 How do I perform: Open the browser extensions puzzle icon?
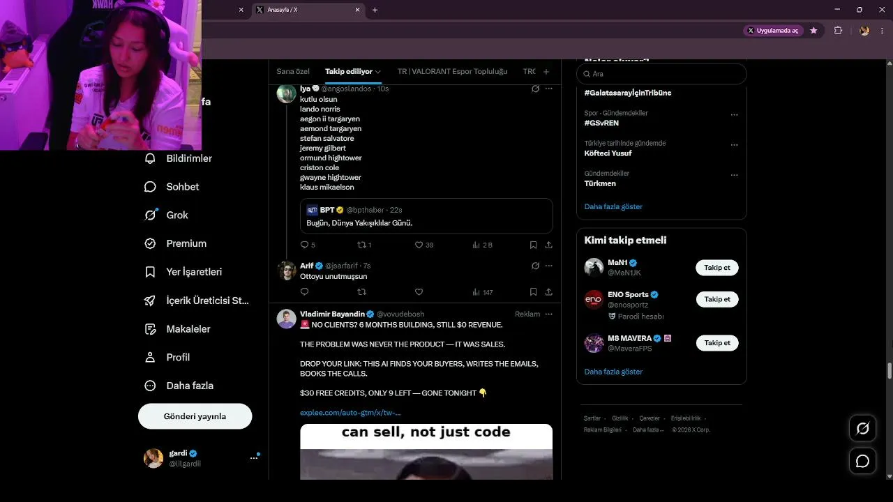[839, 31]
